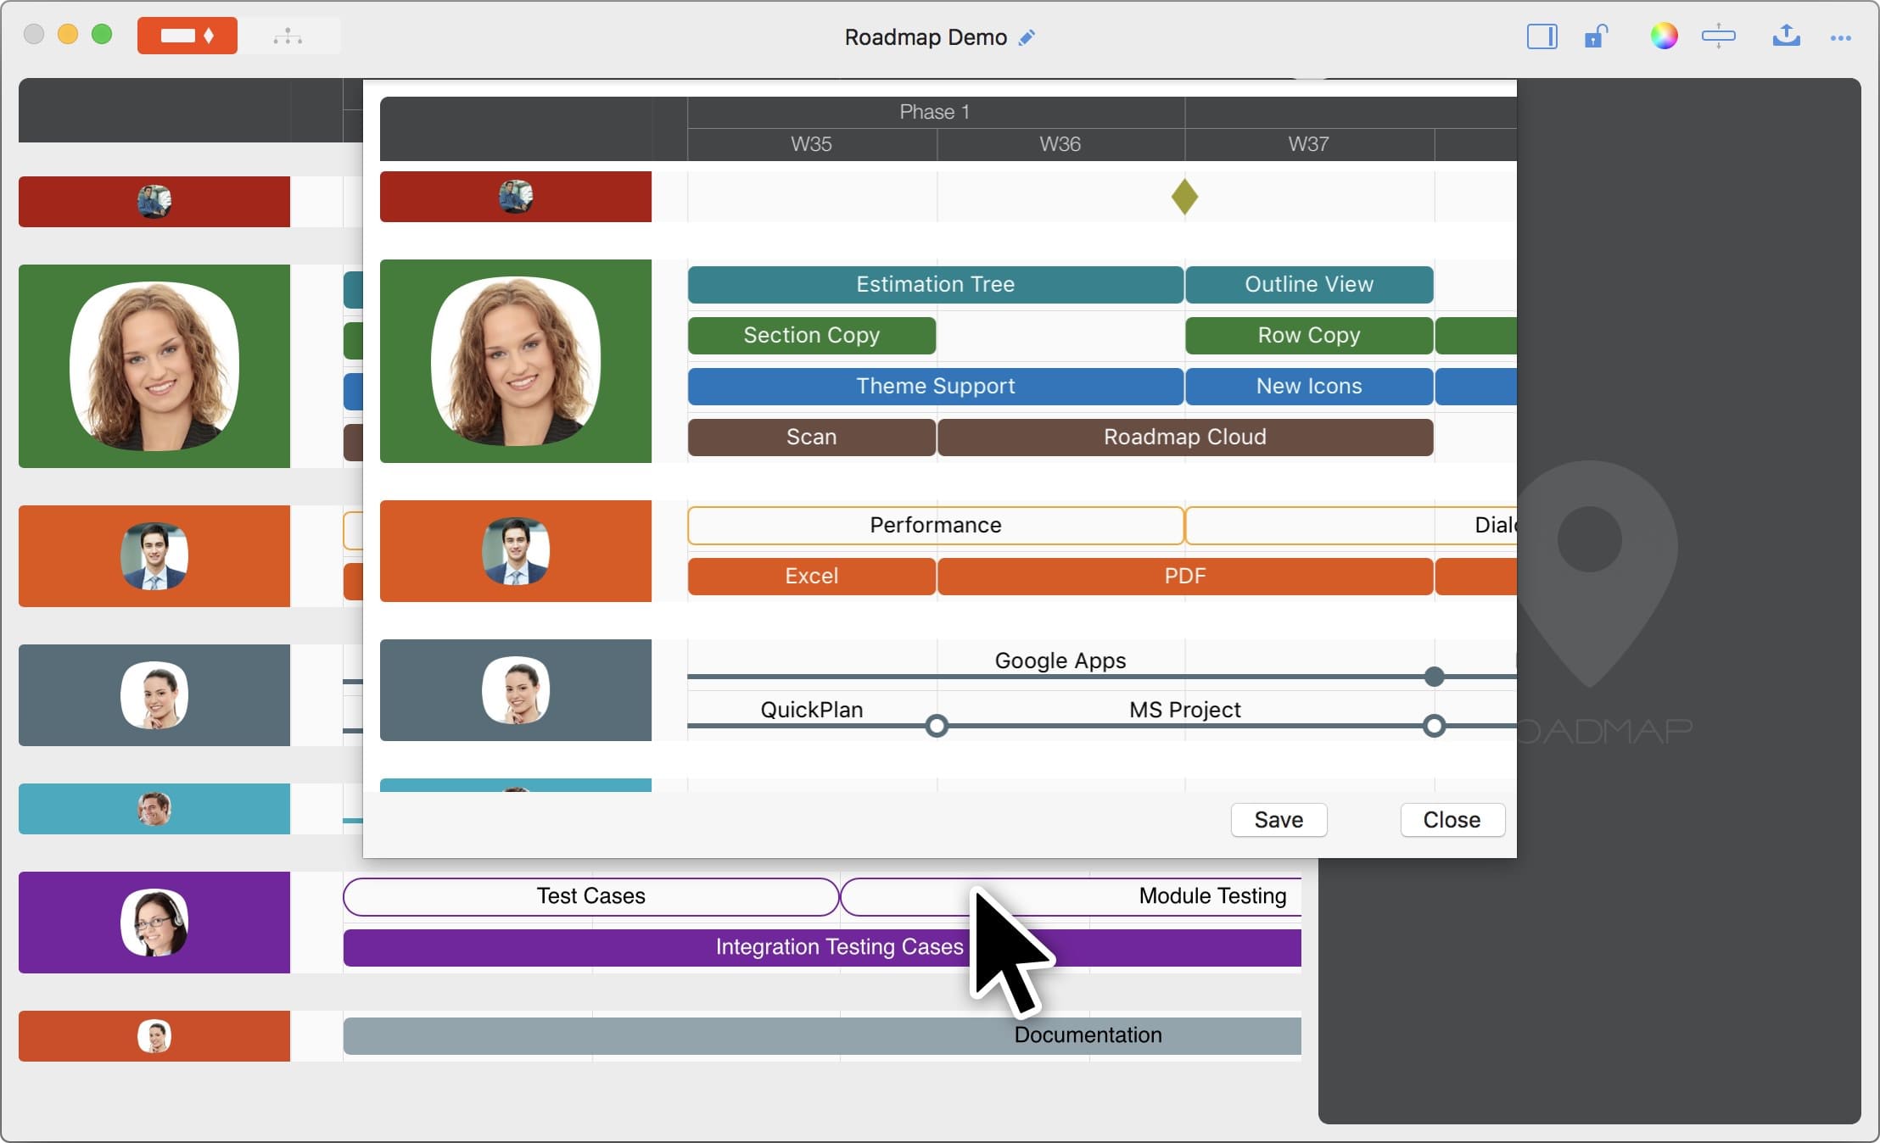The image size is (1880, 1143).
Task: Switch to tree hierarchy view mode
Action: point(288,36)
